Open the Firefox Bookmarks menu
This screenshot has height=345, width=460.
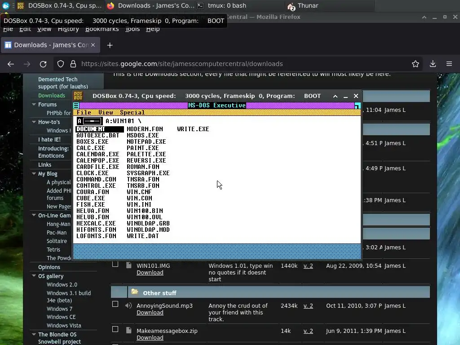point(102,29)
